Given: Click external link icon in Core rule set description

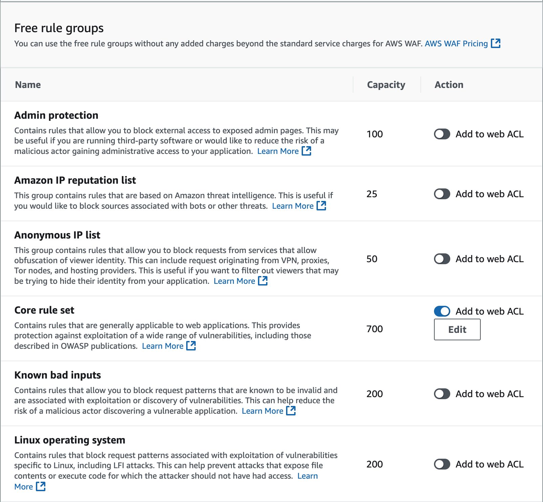Looking at the screenshot, I should pos(191,346).
